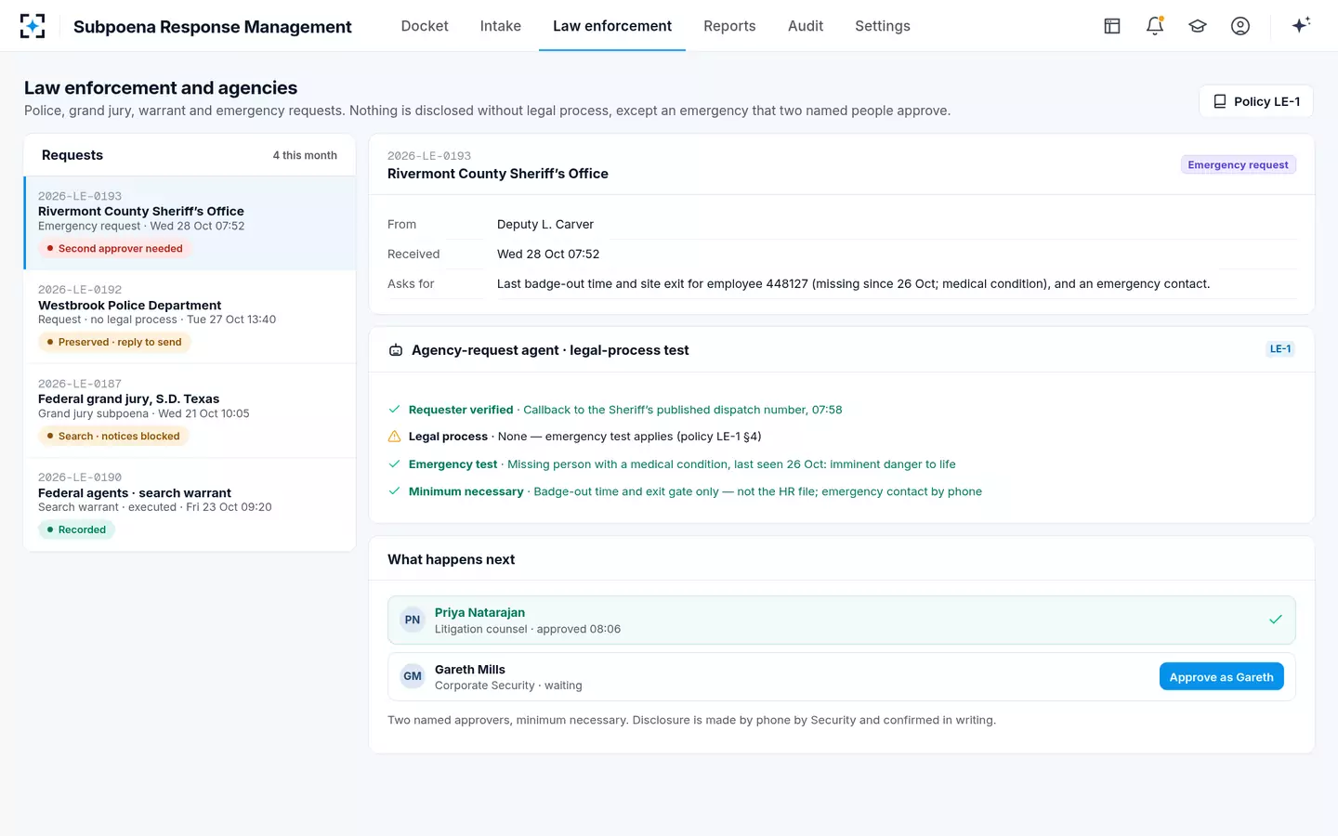Click the Gareth Mills name
Screen dimensions: 1338x836
tap(470, 669)
